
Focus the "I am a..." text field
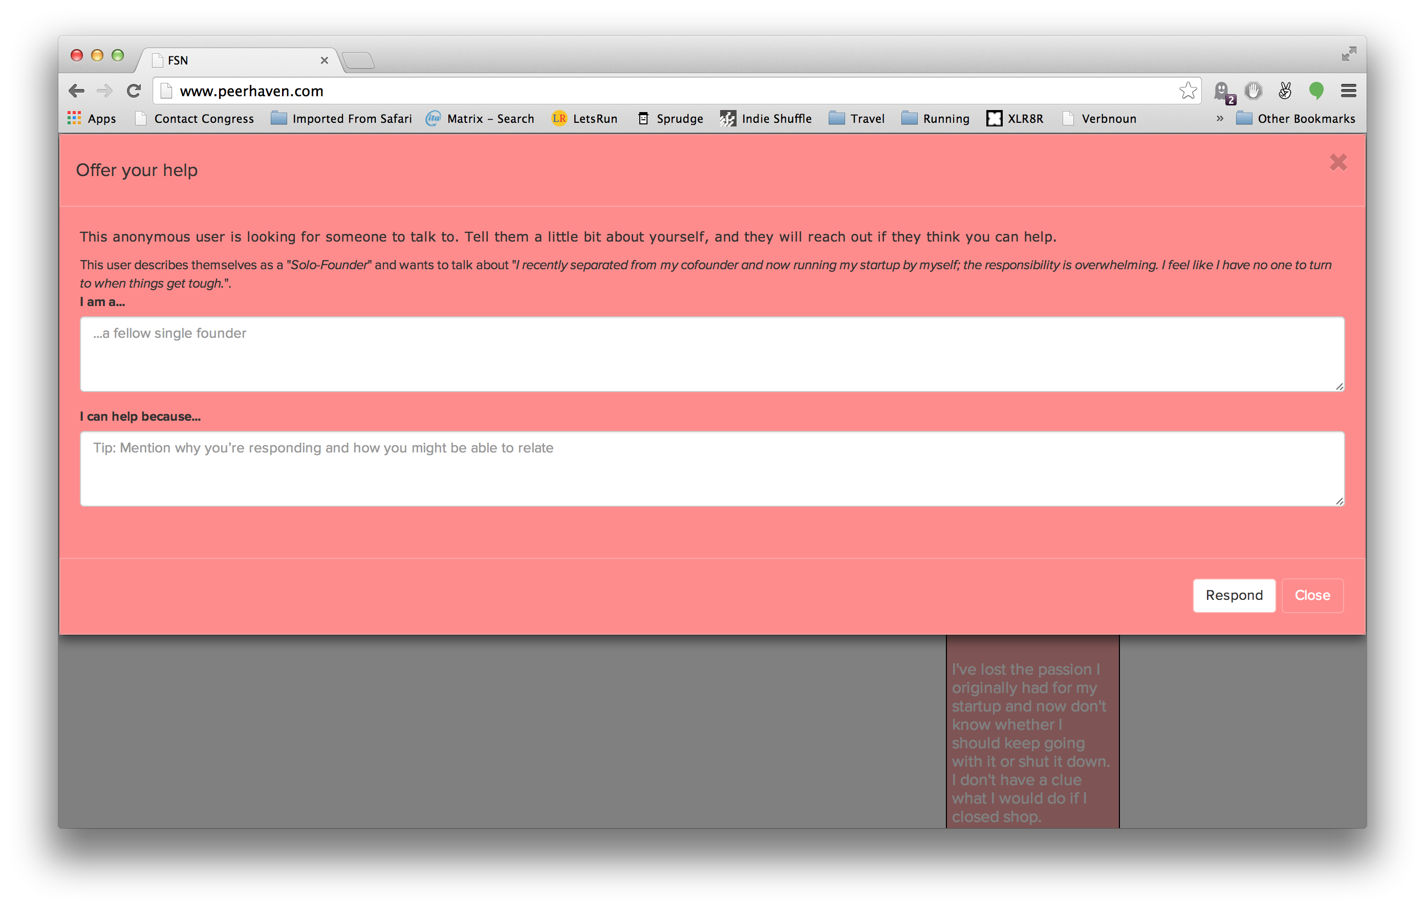point(712,354)
